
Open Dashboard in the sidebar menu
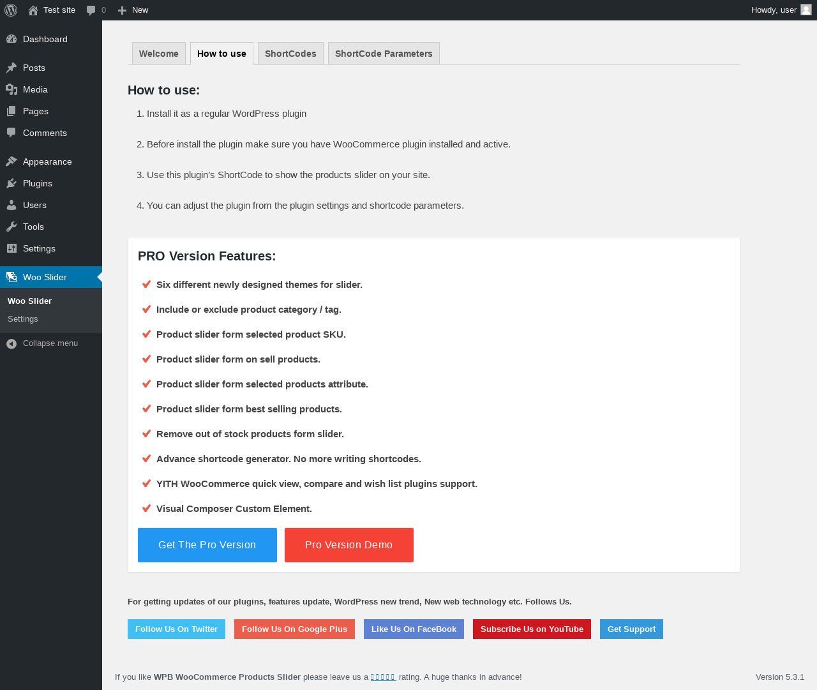pos(51,39)
